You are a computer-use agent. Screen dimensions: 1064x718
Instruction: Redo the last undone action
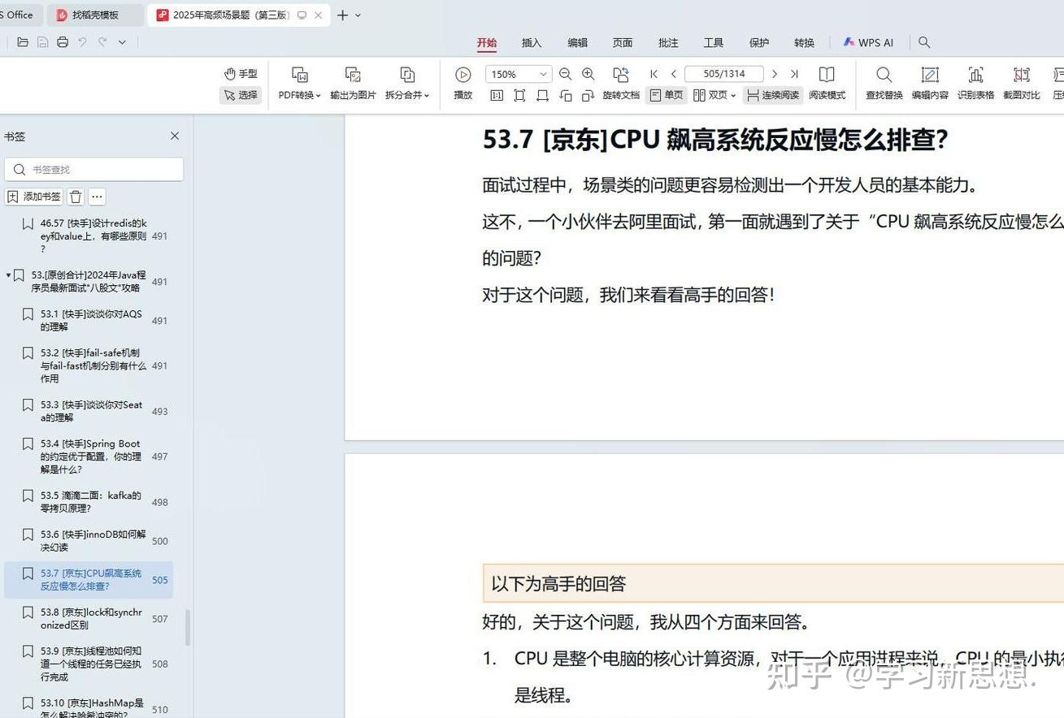point(102,42)
